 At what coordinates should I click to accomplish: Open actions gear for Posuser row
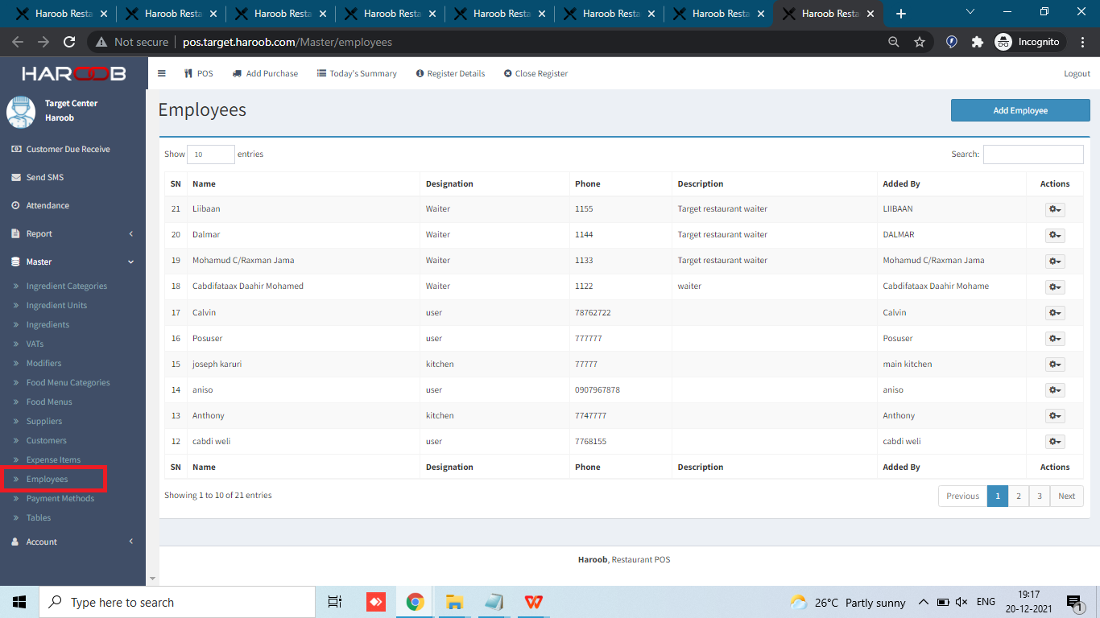(1055, 338)
